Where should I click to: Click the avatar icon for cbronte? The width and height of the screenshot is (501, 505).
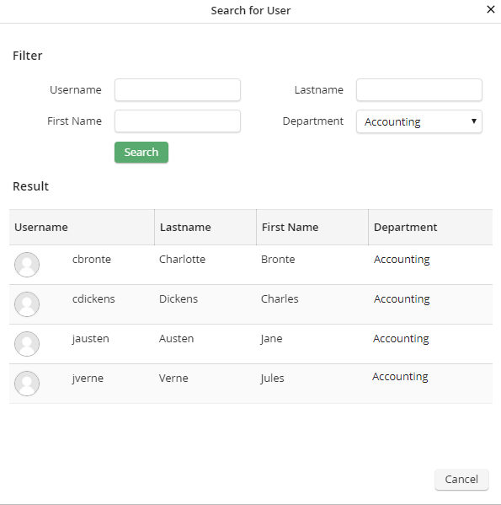click(27, 265)
